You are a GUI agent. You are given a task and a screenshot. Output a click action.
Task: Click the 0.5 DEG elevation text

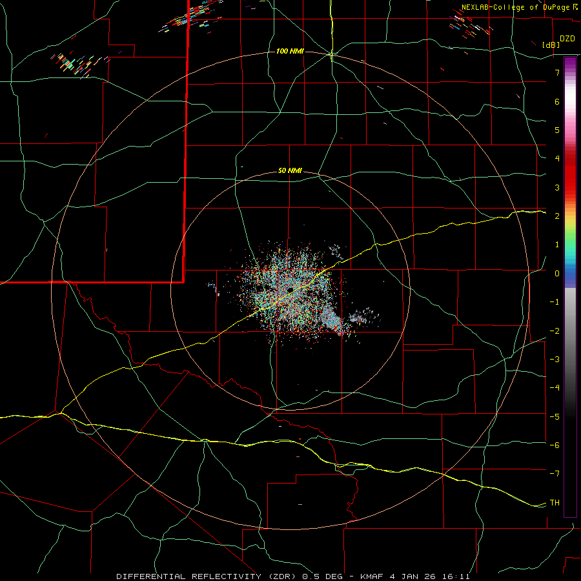[323, 576]
